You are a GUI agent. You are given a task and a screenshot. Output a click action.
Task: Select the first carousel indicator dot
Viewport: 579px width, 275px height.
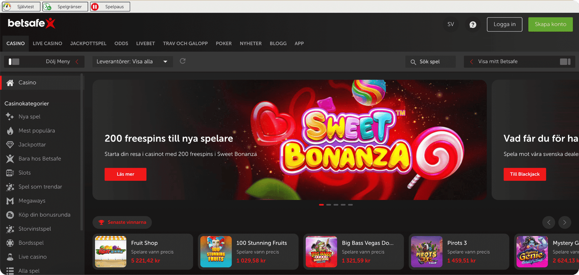321,205
